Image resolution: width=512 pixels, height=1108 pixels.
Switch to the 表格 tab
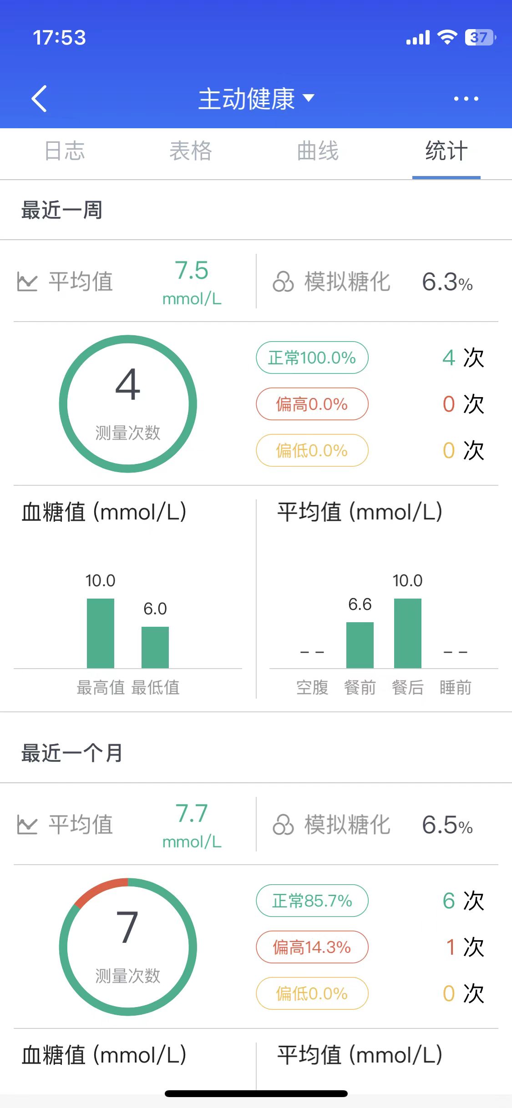coord(191,151)
